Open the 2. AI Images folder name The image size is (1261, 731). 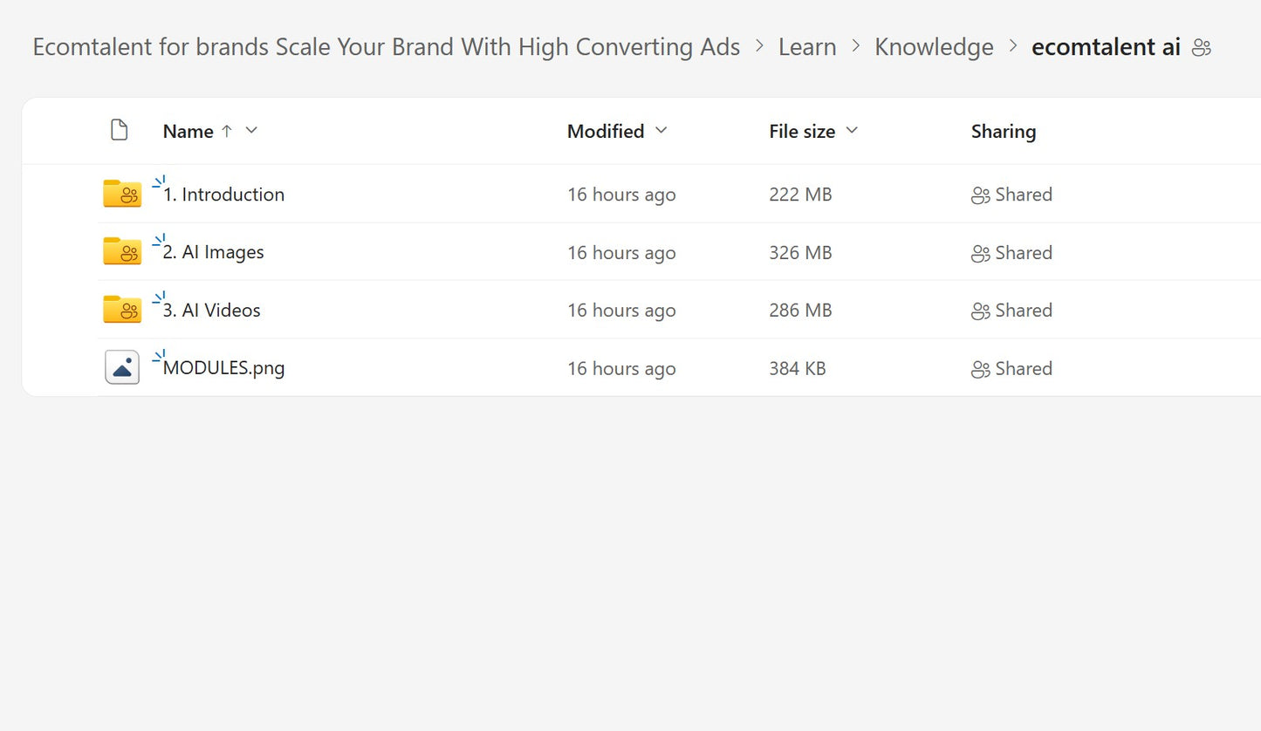(x=214, y=252)
